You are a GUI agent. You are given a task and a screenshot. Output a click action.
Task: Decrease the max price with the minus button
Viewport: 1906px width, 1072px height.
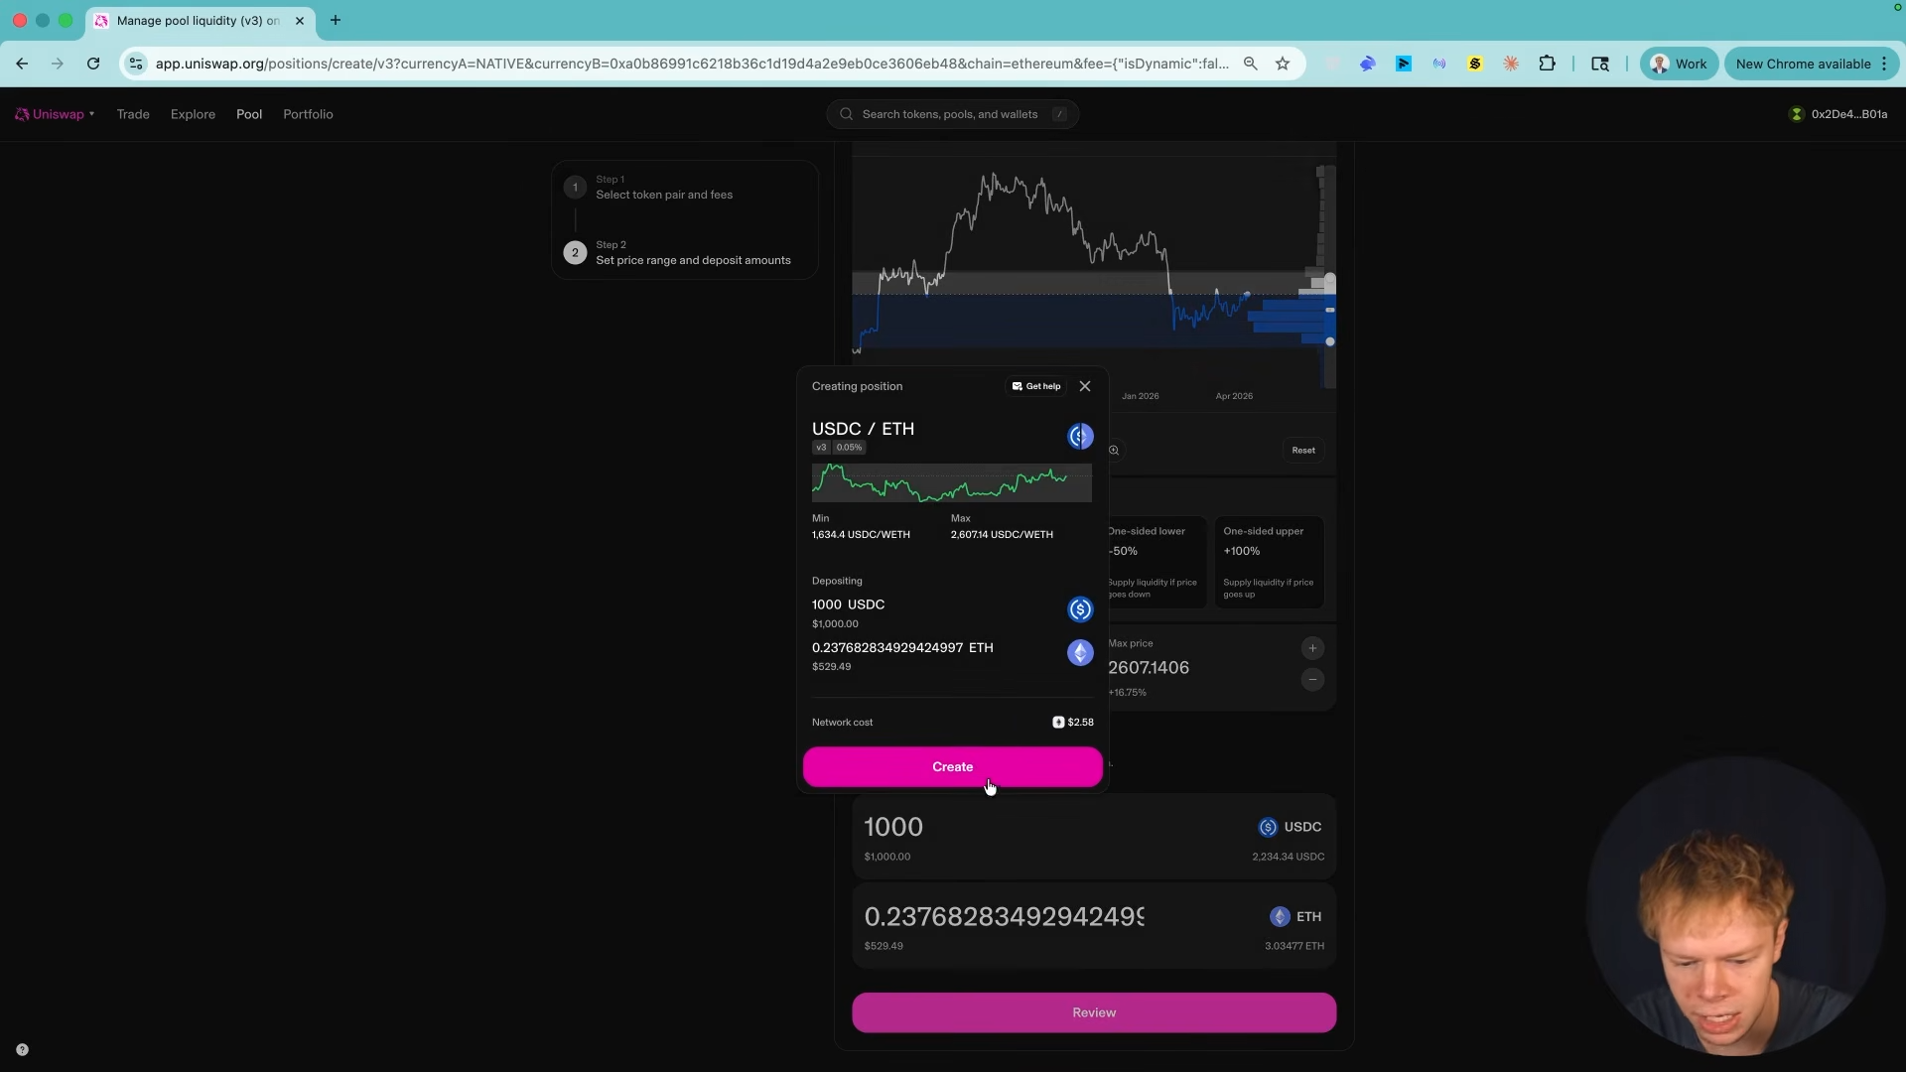[x=1312, y=680]
